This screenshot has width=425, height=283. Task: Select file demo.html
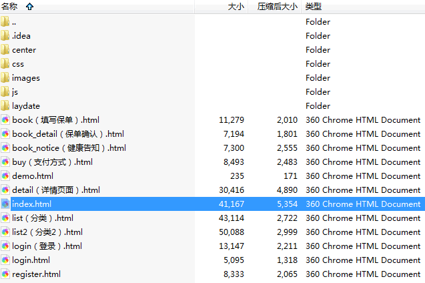[x=33, y=176]
